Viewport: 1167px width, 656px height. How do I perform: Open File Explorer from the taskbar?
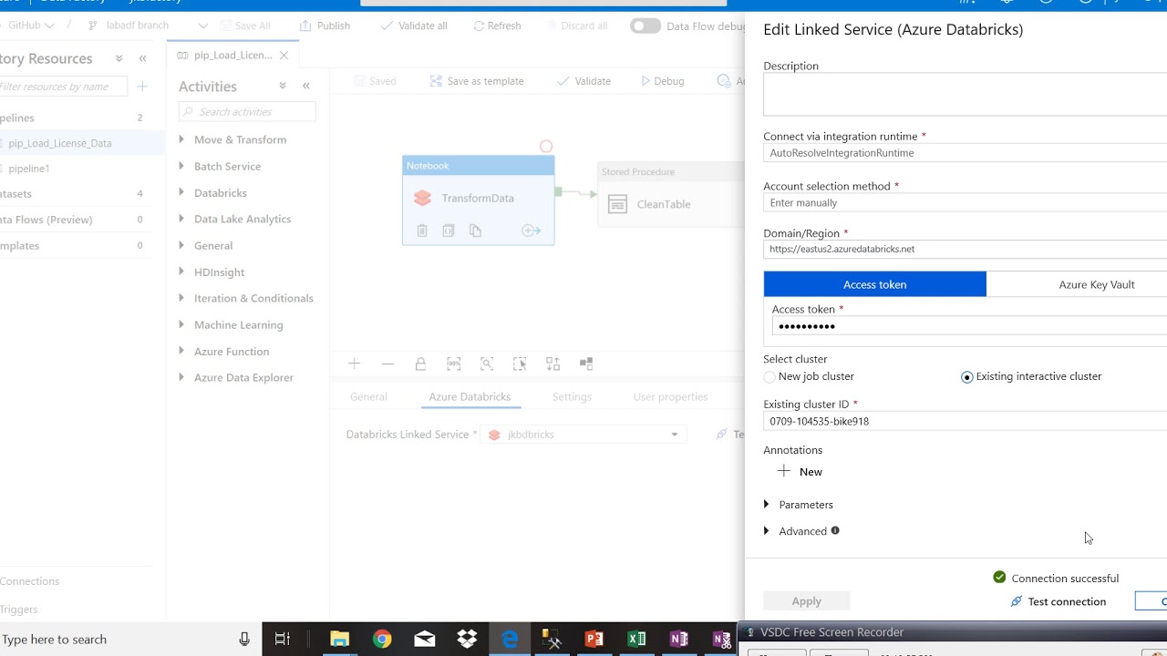tap(339, 639)
